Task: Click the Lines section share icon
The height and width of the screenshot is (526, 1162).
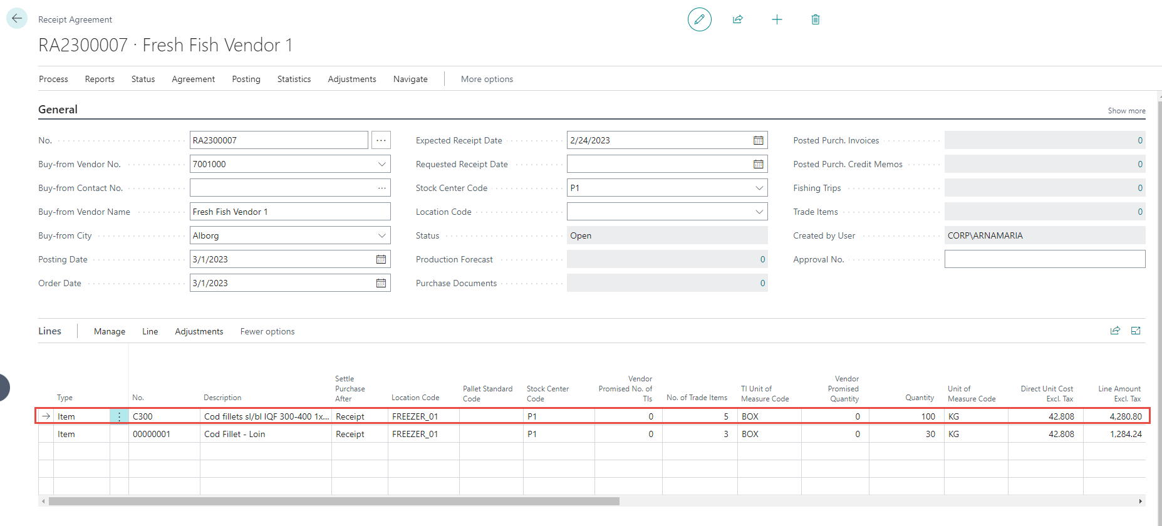Action: point(1115,331)
